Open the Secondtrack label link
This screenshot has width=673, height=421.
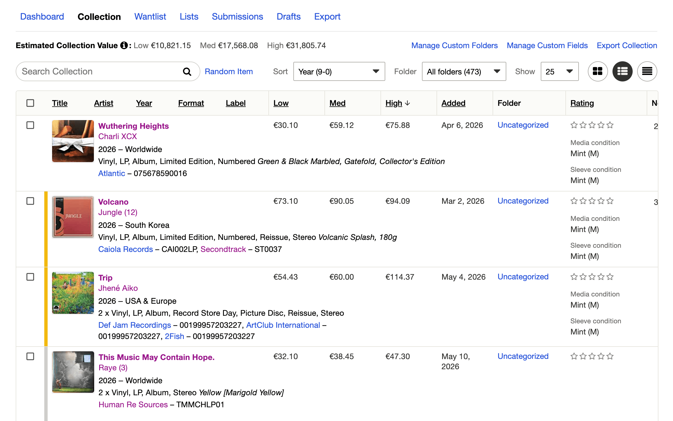pyautogui.click(x=223, y=249)
